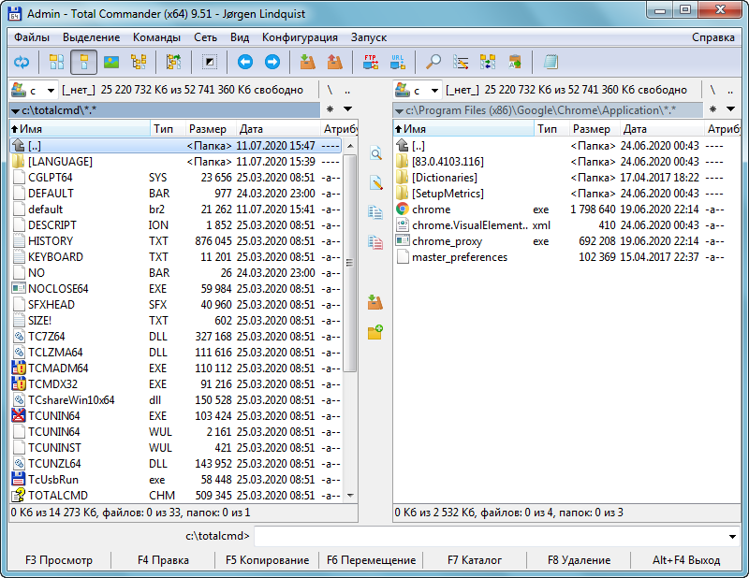Switch to brief file names view
This screenshot has height=578, width=749.
[x=57, y=62]
